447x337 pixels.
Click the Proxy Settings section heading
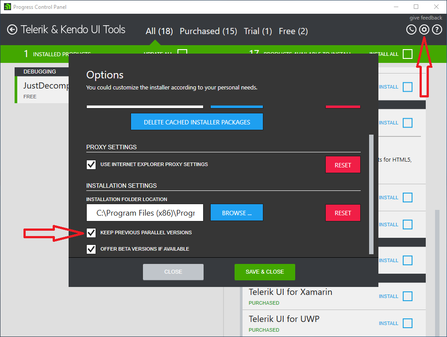pyautogui.click(x=112, y=147)
